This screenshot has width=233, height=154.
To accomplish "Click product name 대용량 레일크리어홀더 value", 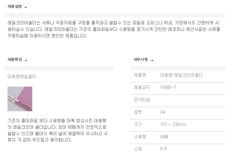I will (x=181, y=75).
